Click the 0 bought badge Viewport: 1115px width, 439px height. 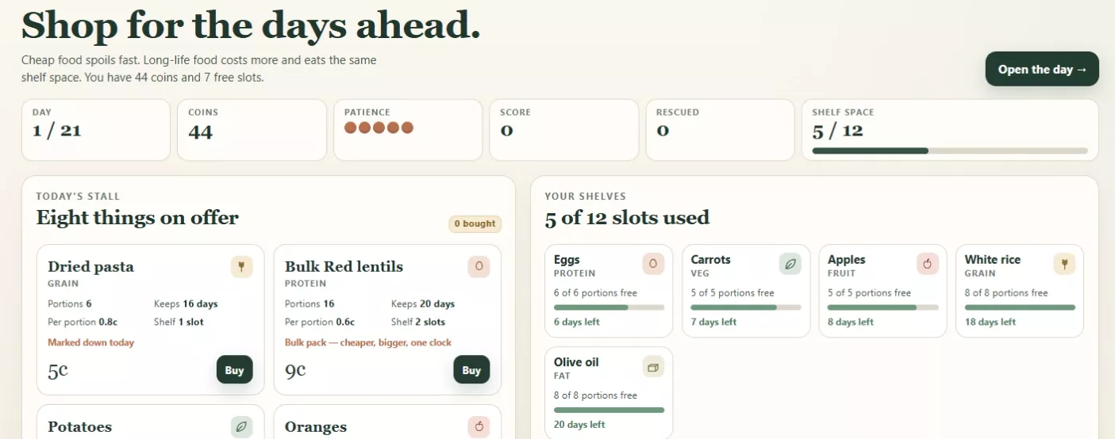(475, 224)
